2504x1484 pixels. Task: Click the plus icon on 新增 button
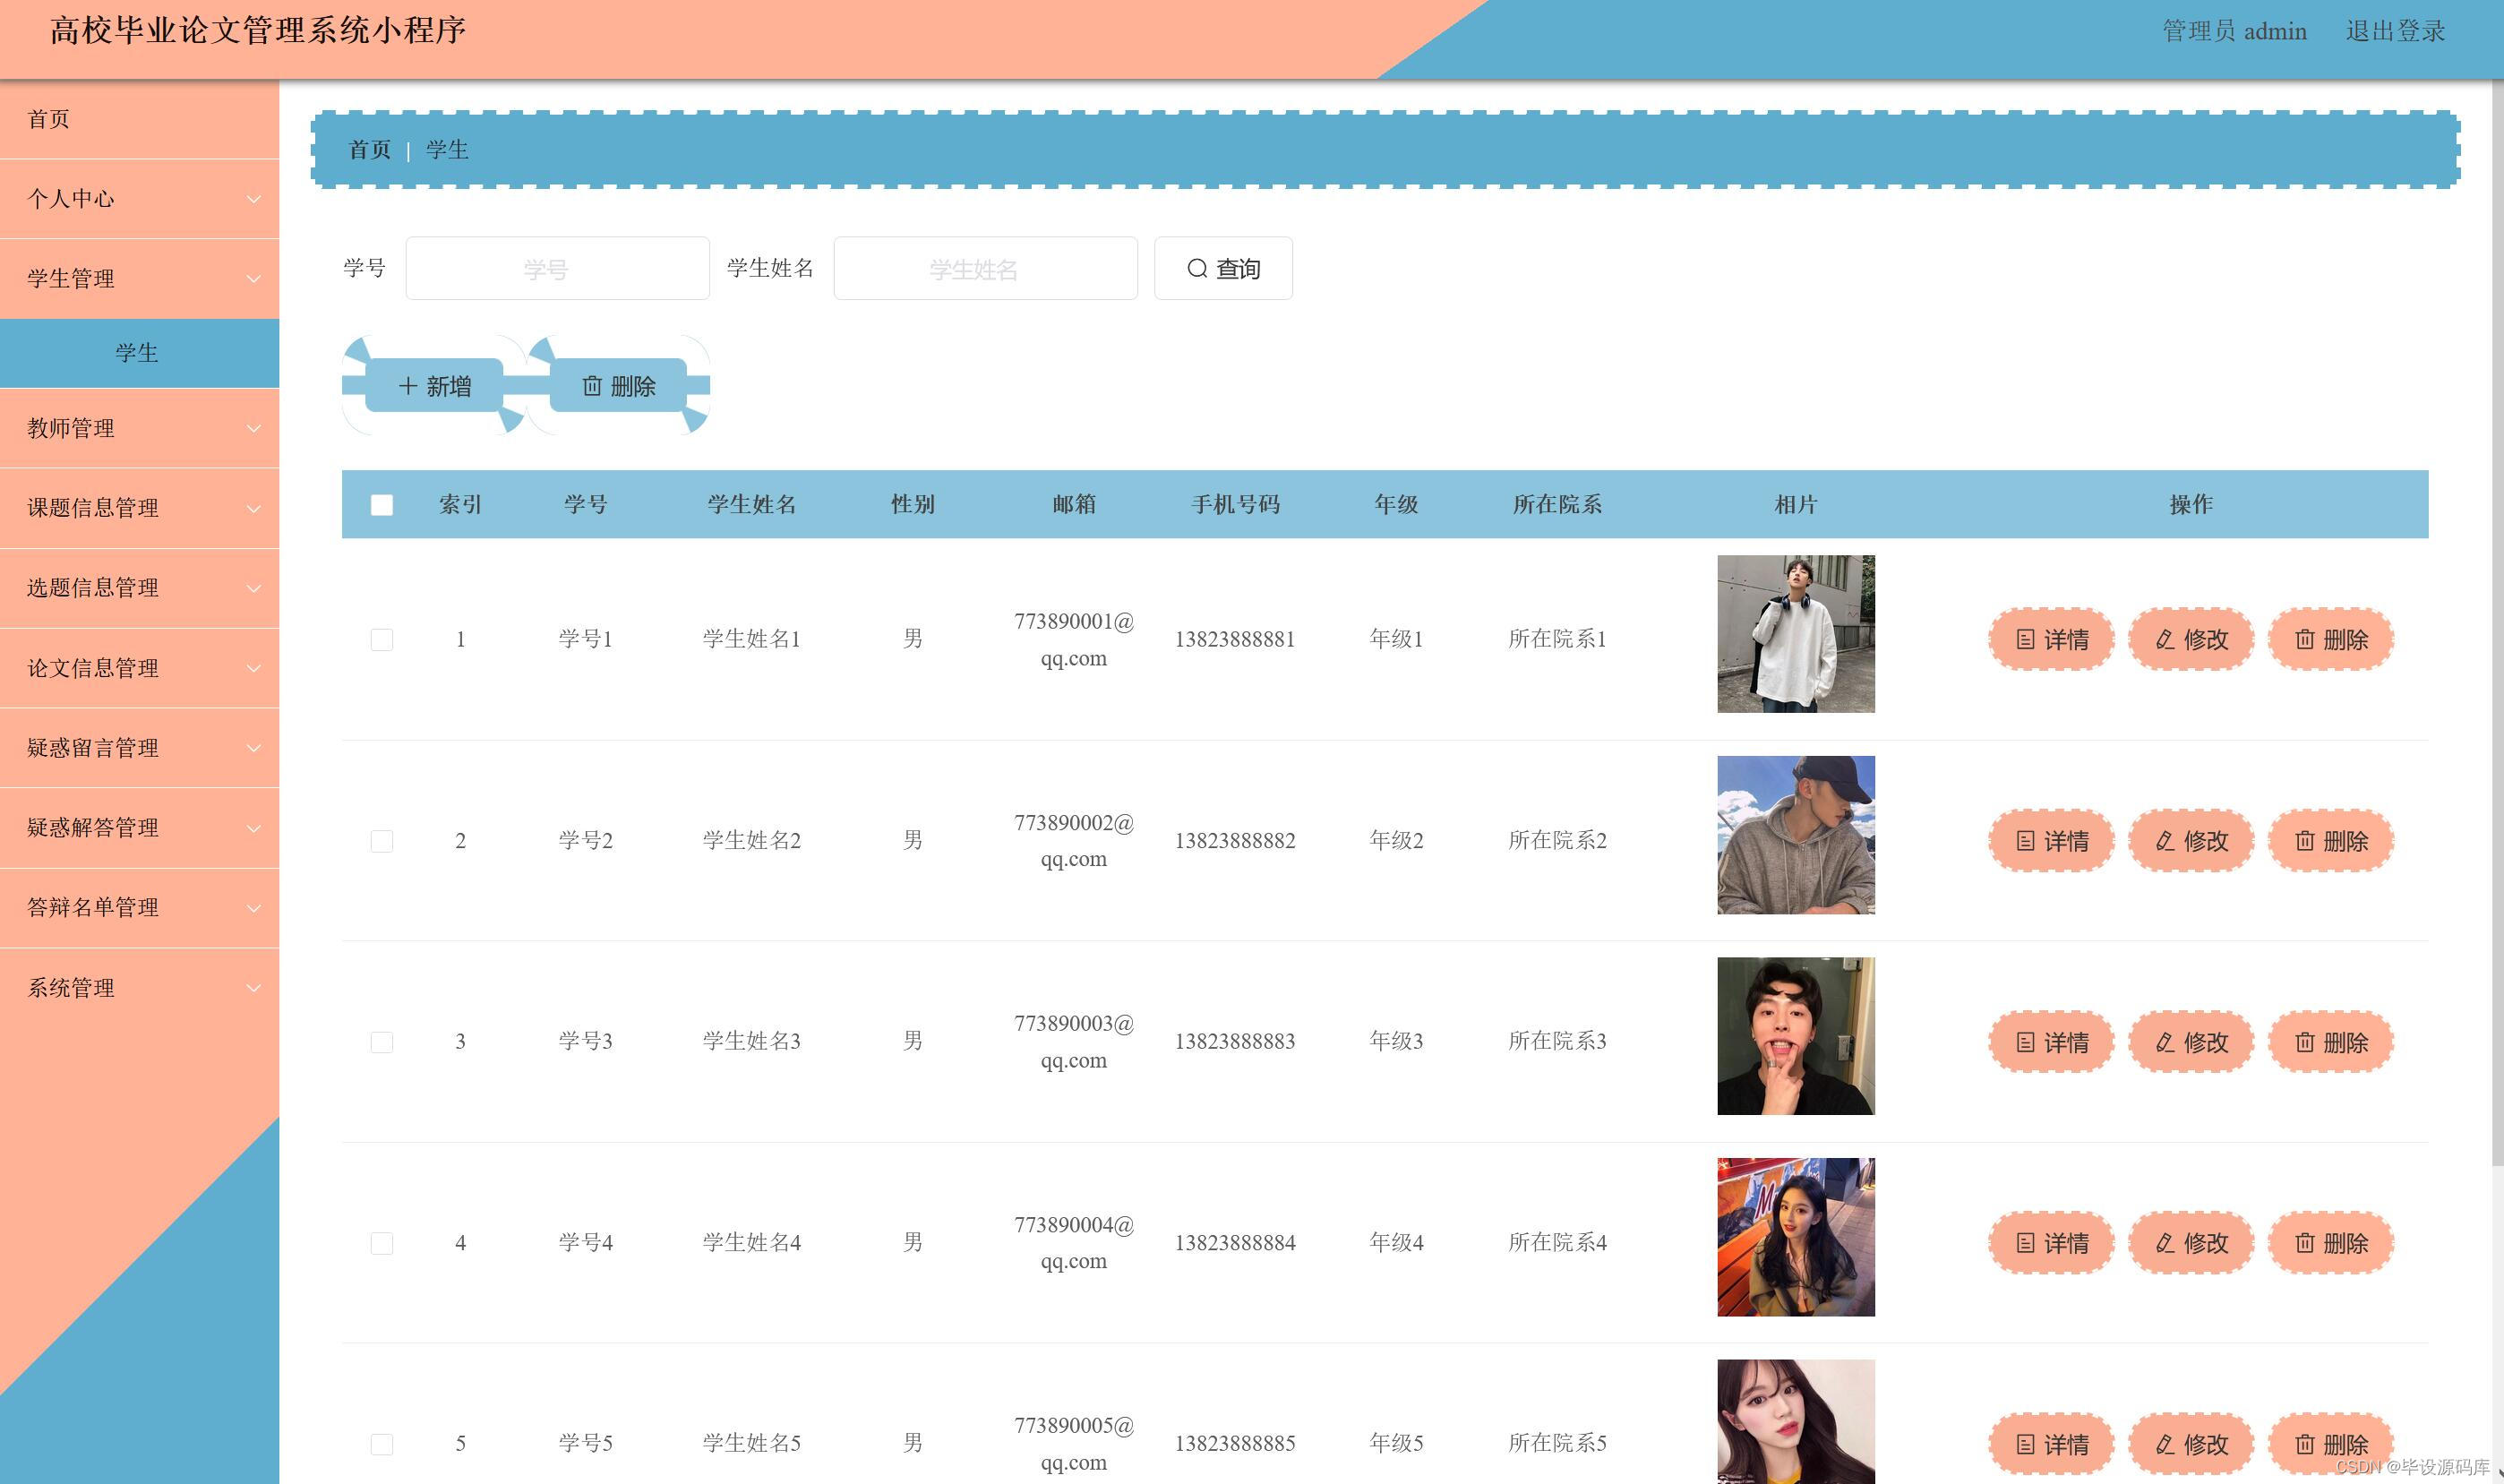(407, 386)
